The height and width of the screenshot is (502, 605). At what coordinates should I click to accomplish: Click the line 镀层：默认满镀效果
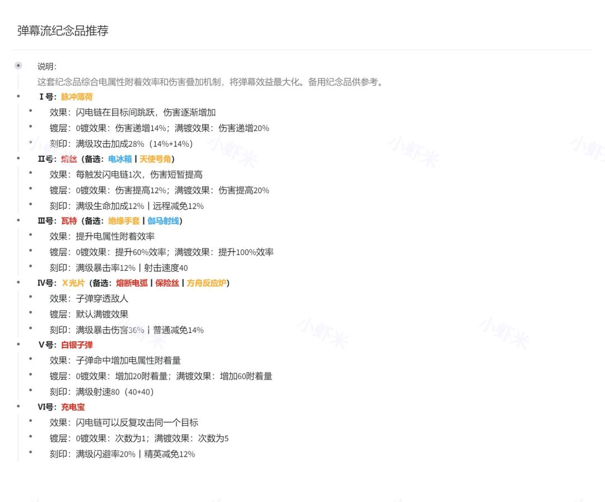click(89, 314)
